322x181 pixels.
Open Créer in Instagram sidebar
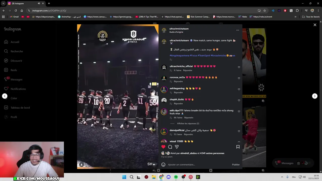14,98
